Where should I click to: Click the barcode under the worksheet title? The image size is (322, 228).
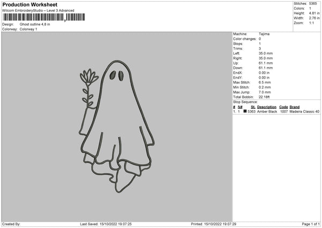[44, 17]
